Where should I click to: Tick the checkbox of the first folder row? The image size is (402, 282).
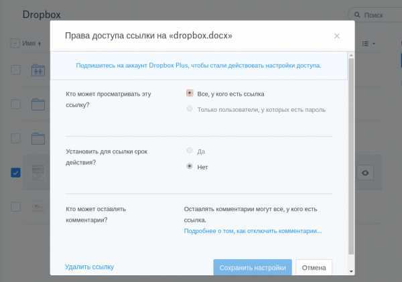click(x=15, y=70)
